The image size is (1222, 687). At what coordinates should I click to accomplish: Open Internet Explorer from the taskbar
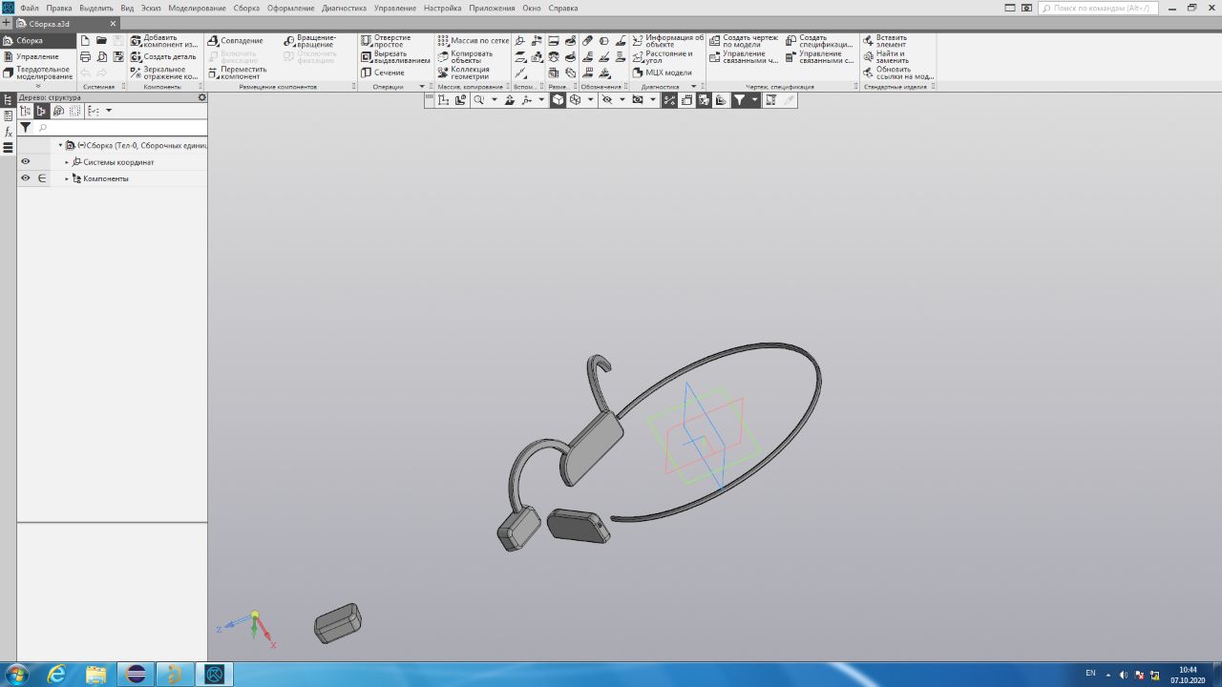pyautogui.click(x=57, y=675)
